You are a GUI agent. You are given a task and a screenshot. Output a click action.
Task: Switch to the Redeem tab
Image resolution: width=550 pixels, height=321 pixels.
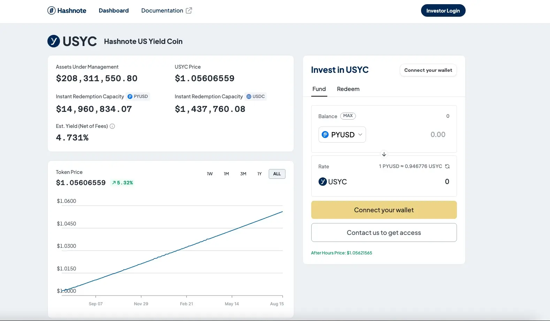pos(348,89)
